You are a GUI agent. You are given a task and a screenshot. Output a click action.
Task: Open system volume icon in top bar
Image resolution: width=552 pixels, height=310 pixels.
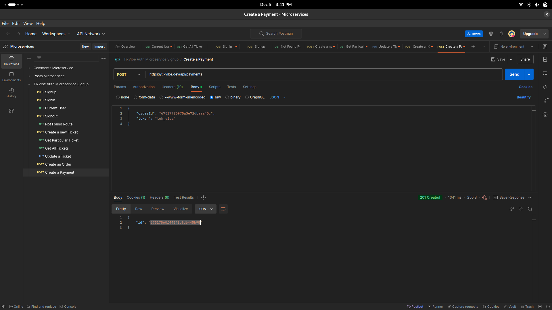[537, 5]
